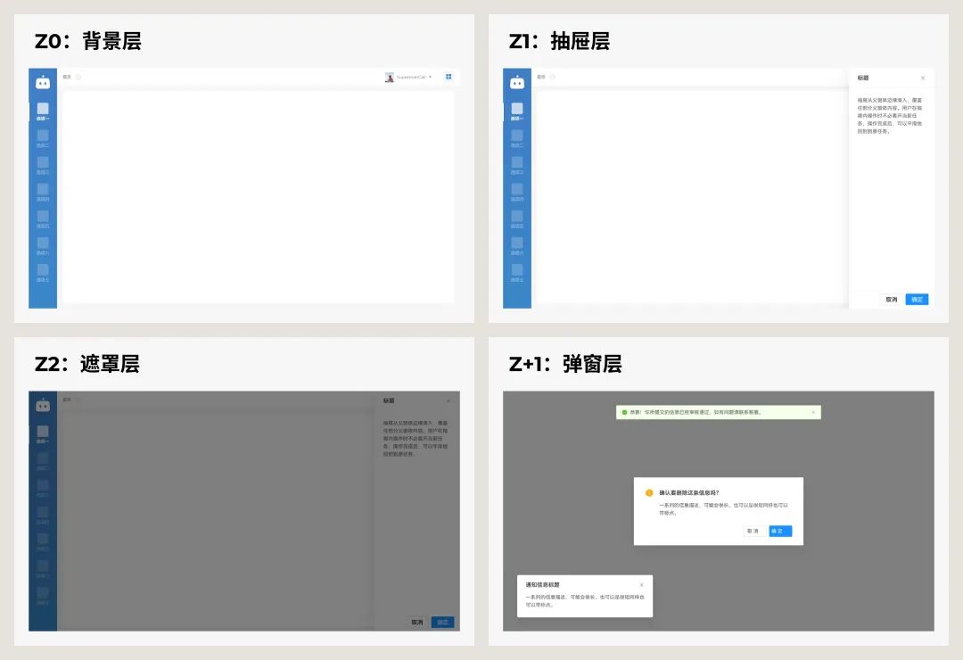Select second sidebar item (选项二) in Z1 panel
Screen dimensions: 963x660
[517, 138]
